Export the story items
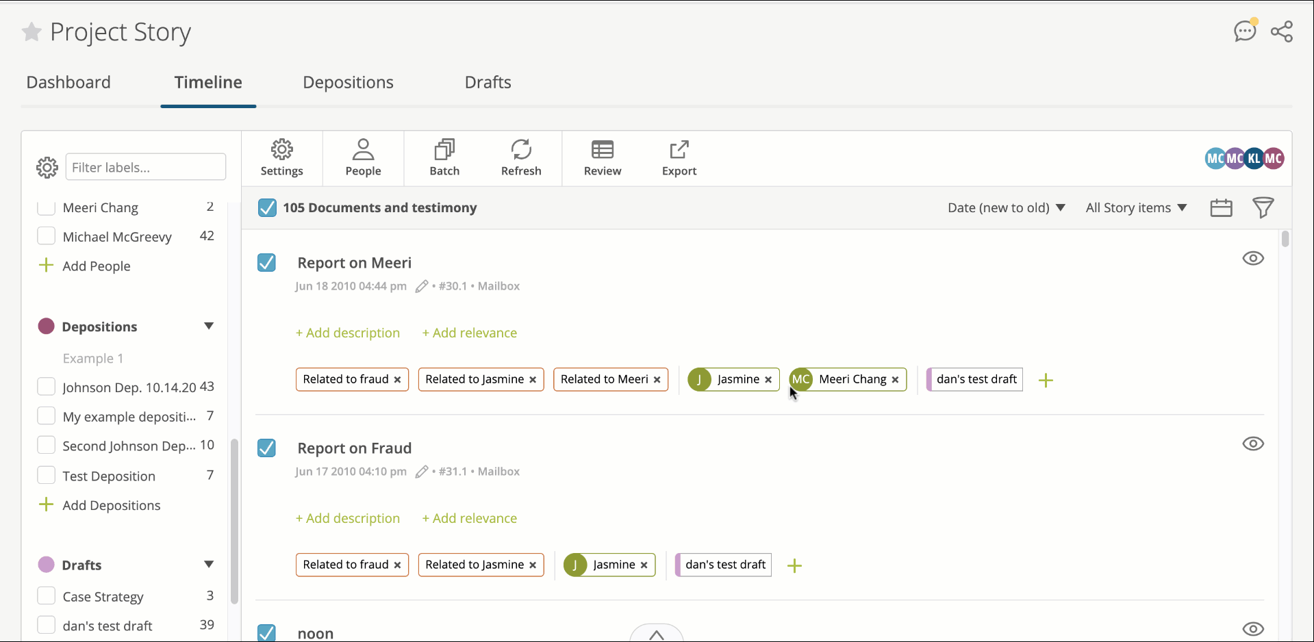 pyautogui.click(x=679, y=159)
